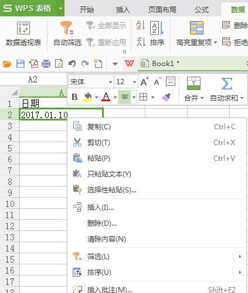
Task: Select 清除内容(N) in context menu
Action: [x=107, y=239]
